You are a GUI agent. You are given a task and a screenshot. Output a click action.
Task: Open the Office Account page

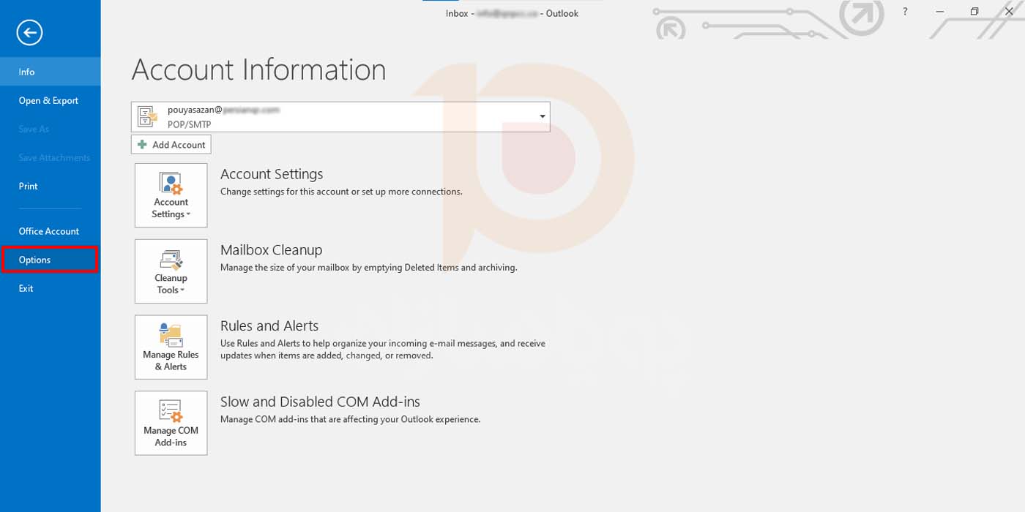point(49,231)
